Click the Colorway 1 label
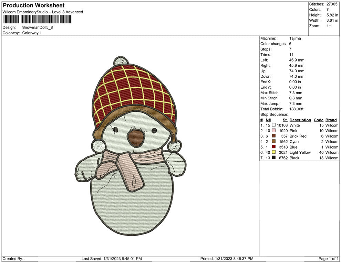The image size is (341, 262). [x=31, y=33]
